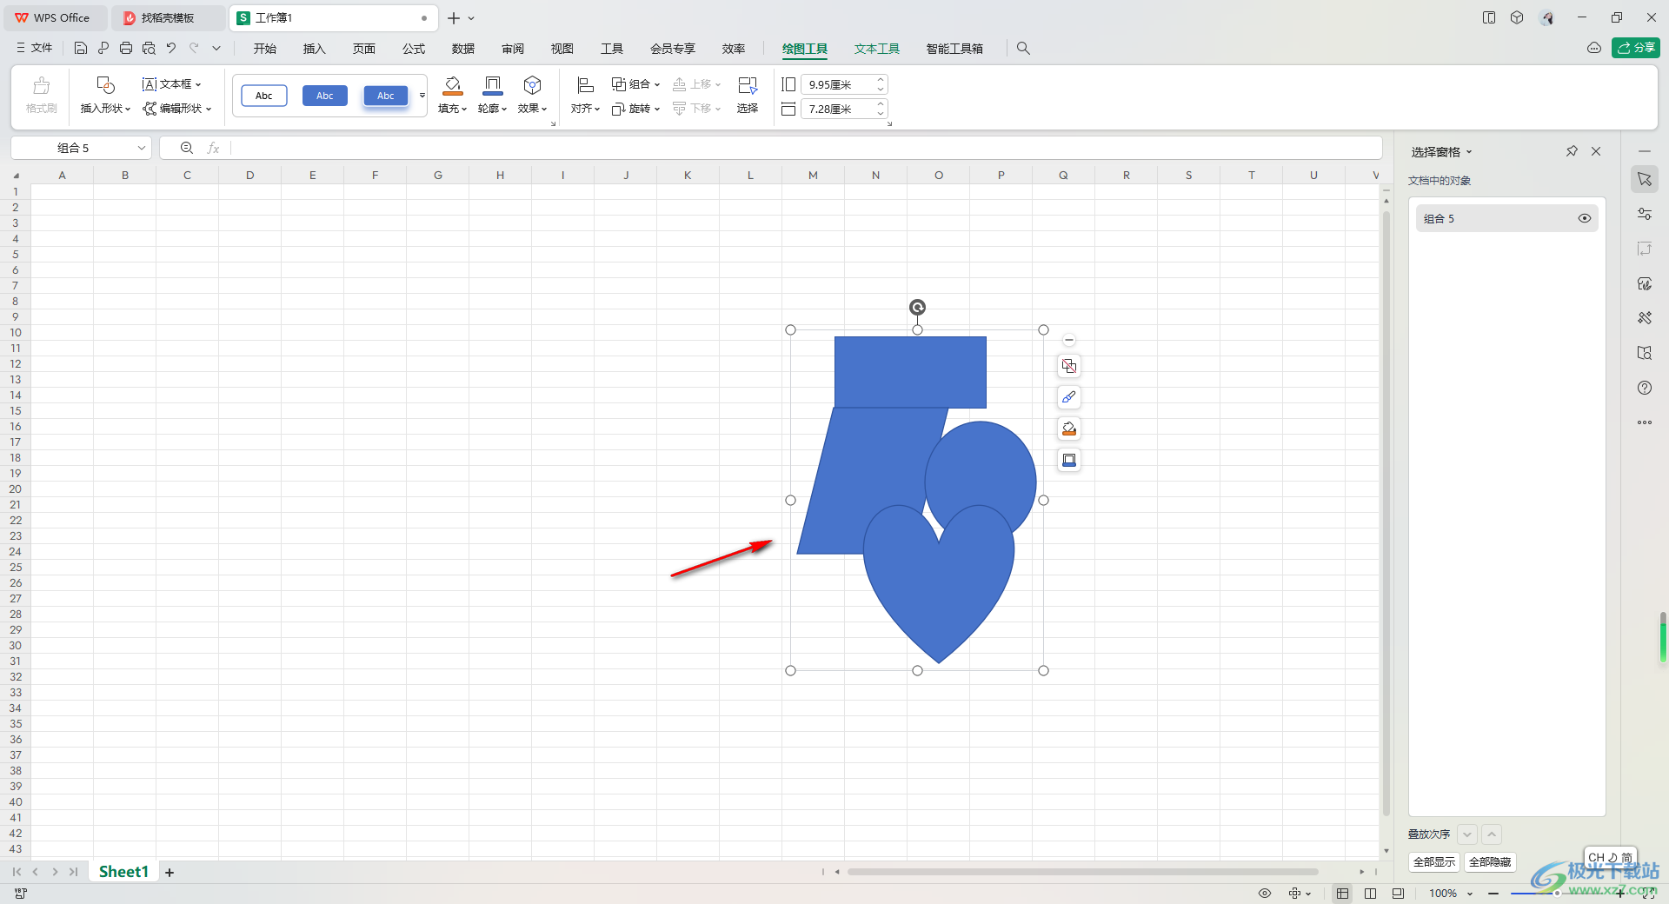
Task: Move object down in stacking order arrow
Action: [1467, 834]
